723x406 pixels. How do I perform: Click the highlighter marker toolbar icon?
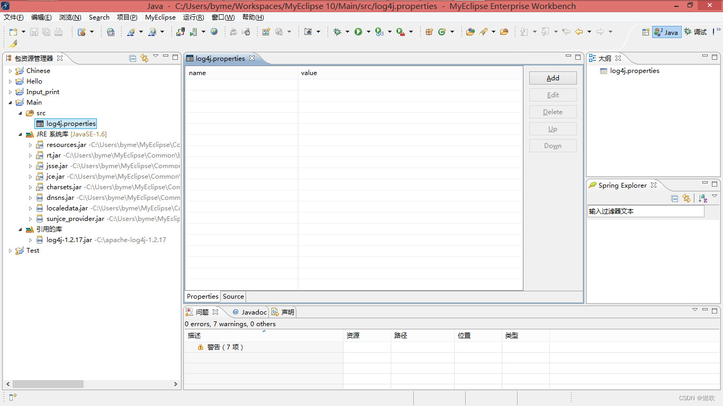(x=13, y=43)
